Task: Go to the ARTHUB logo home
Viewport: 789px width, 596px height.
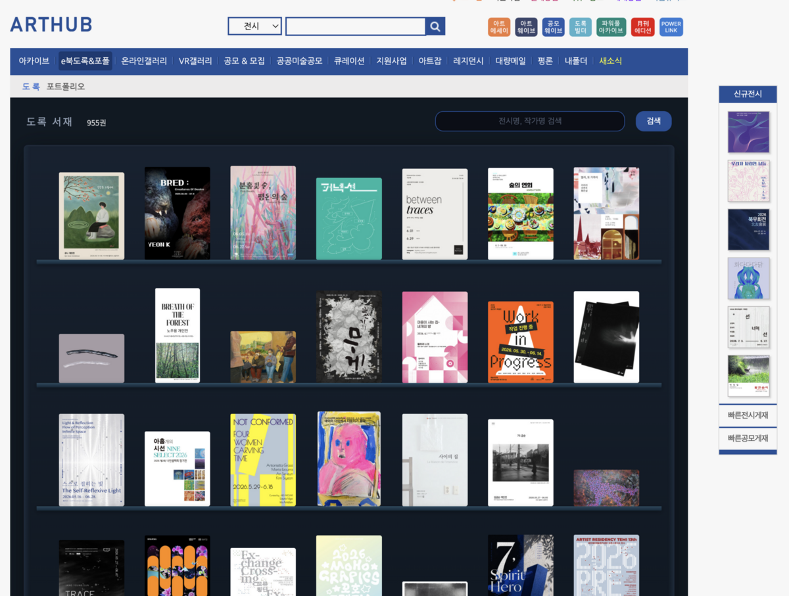Action: [51, 25]
